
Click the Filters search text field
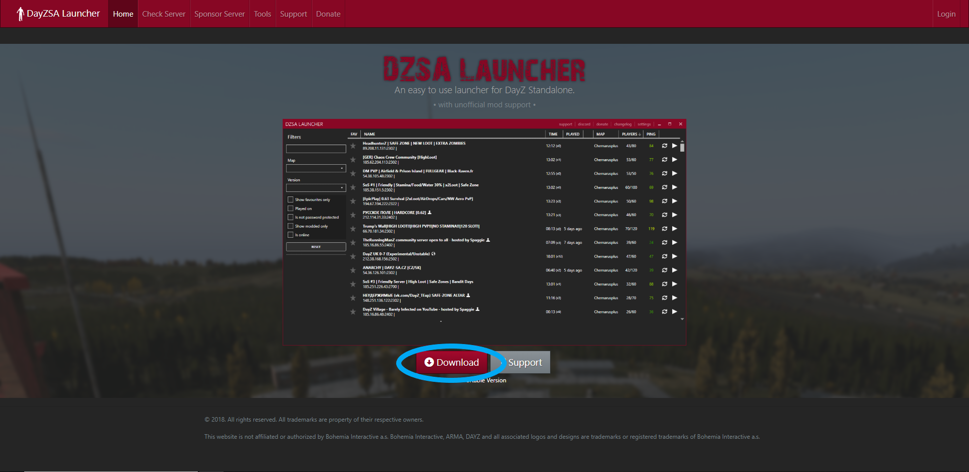click(316, 149)
